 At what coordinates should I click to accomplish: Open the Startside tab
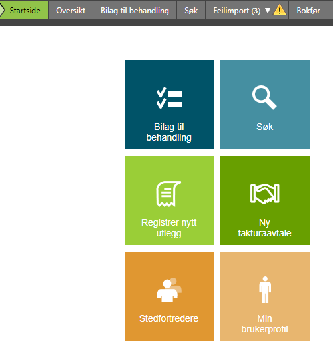[x=24, y=10]
